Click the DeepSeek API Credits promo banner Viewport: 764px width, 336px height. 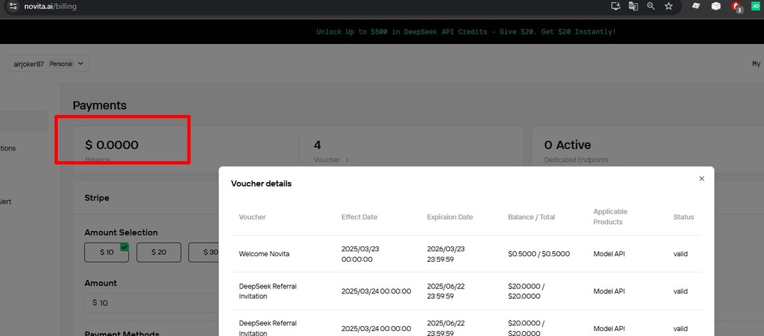[466, 31]
